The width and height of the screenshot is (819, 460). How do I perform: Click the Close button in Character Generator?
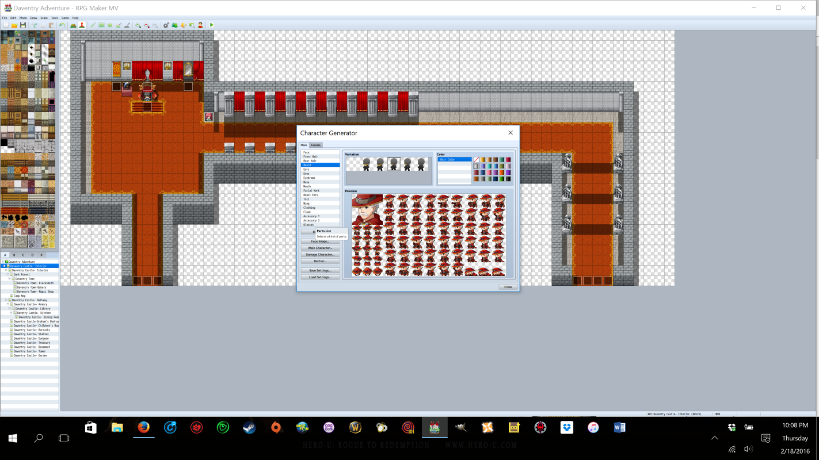508,286
